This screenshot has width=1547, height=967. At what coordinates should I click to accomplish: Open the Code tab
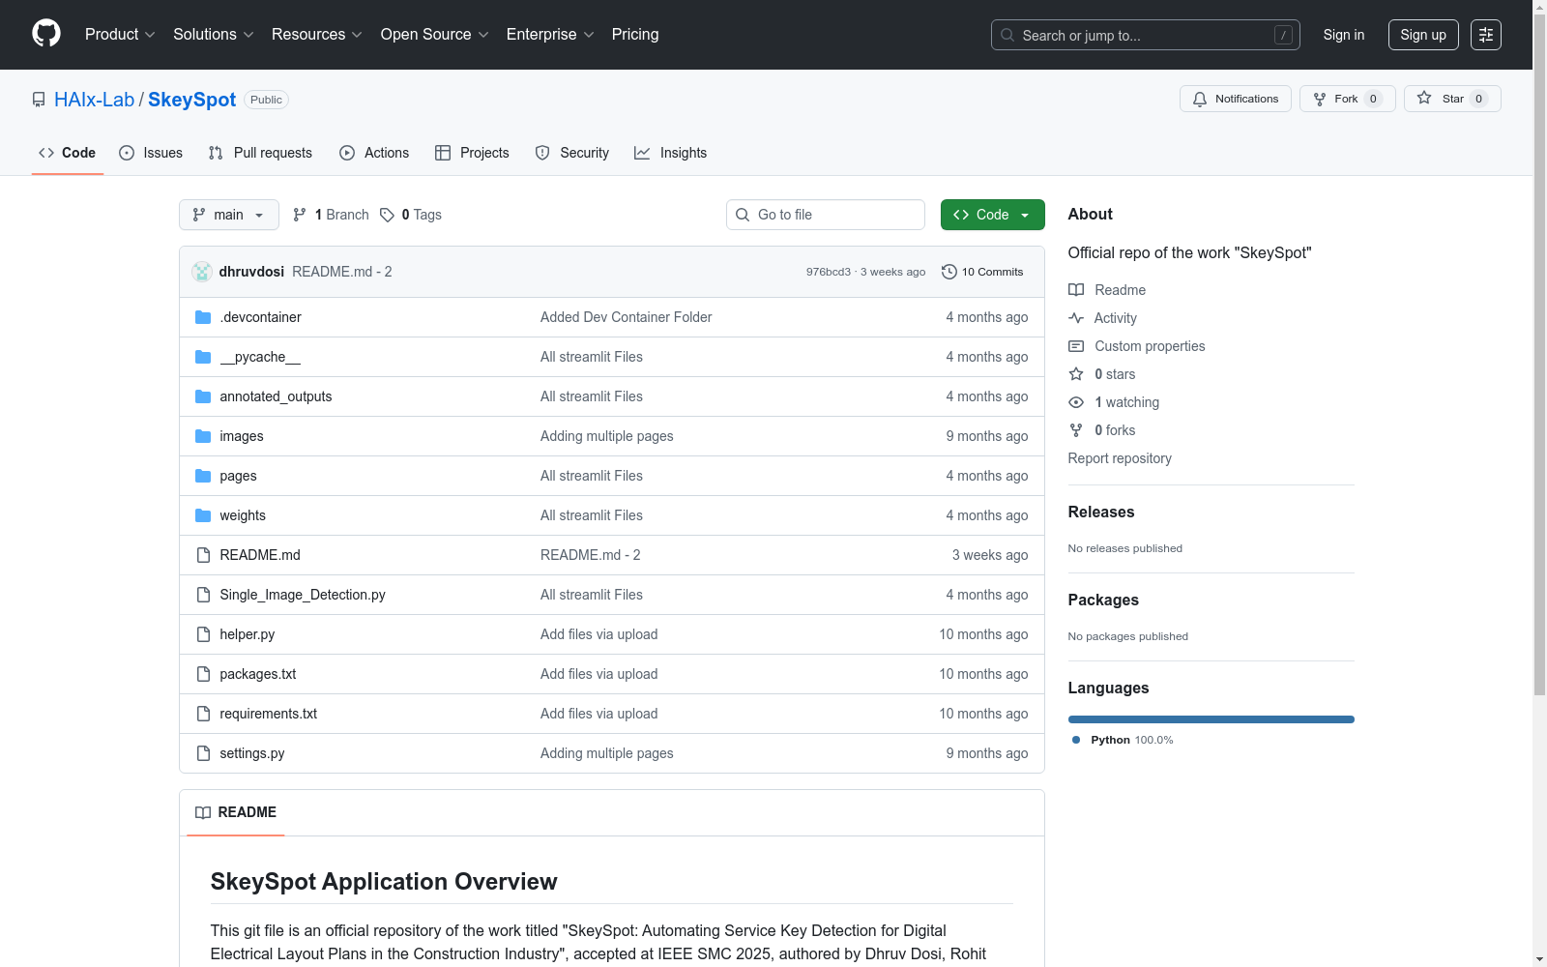tap(68, 153)
